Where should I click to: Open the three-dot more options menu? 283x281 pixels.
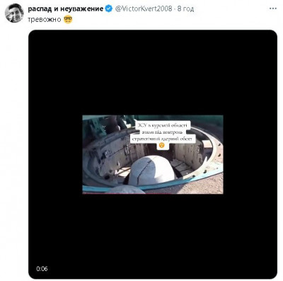click(273, 8)
